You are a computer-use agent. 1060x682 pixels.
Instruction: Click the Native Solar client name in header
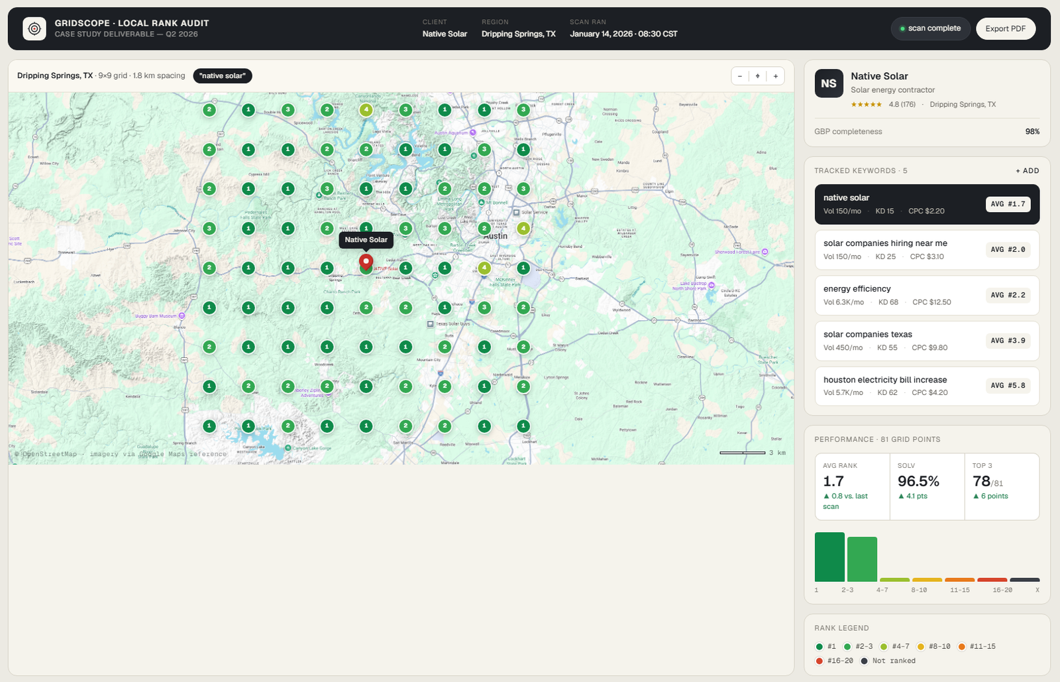click(445, 34)
